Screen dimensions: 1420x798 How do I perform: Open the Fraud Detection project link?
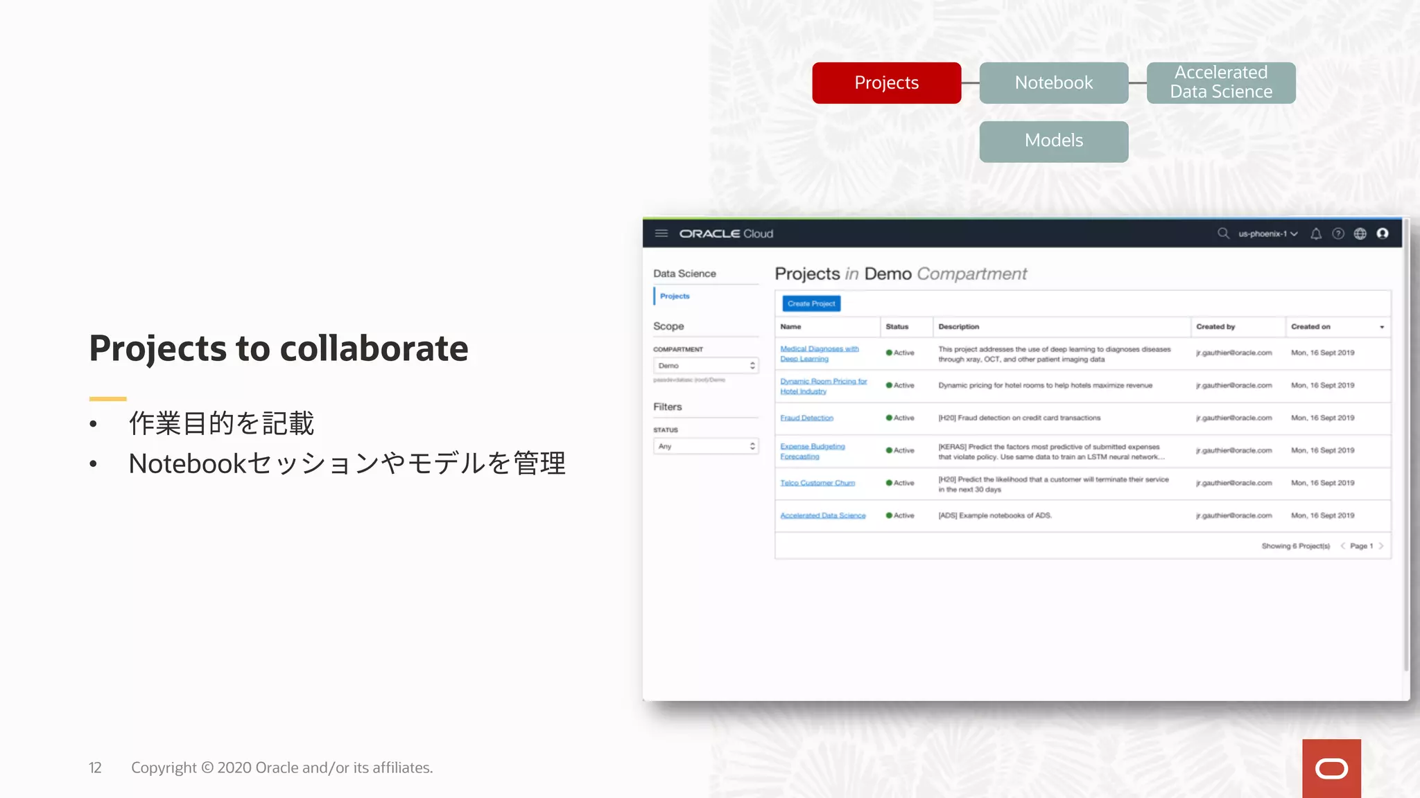point(806,418)
